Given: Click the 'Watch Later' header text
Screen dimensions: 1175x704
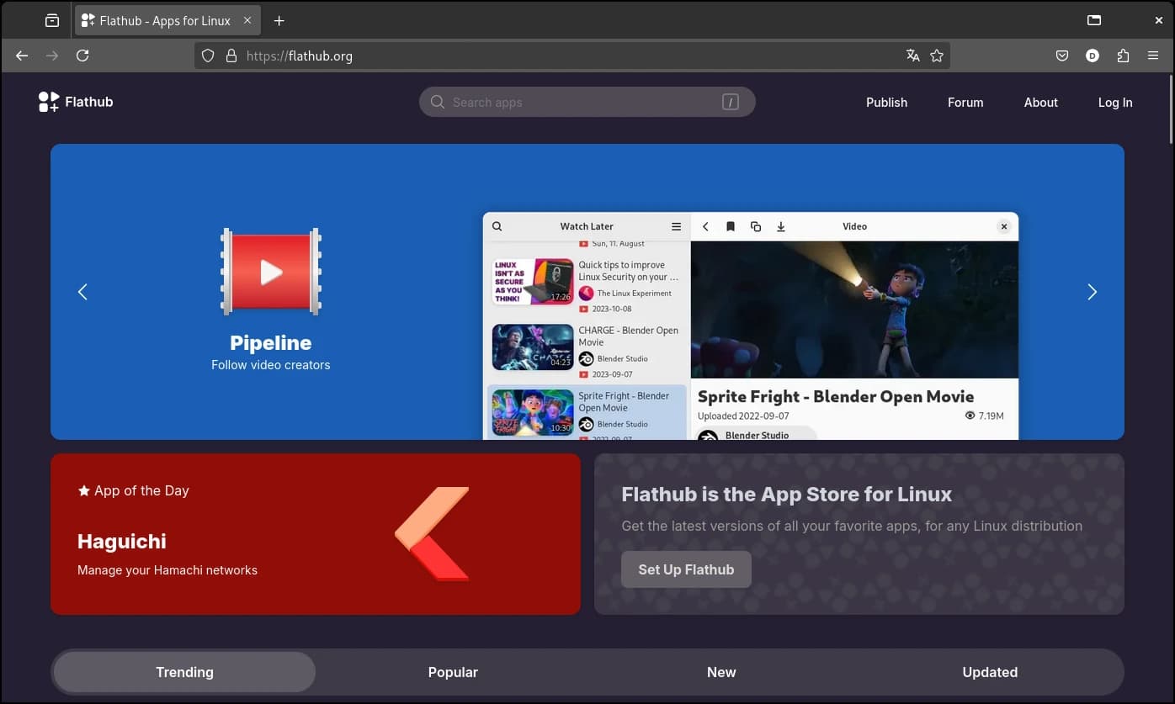Looking at the screenshot, I should click(x=587, y=226).
